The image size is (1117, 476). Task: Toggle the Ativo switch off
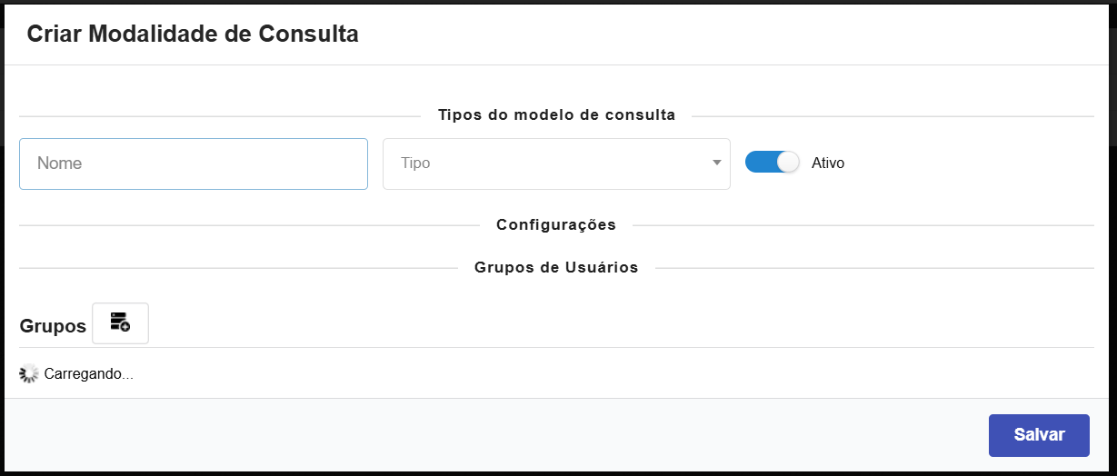[x=772, y=163]
